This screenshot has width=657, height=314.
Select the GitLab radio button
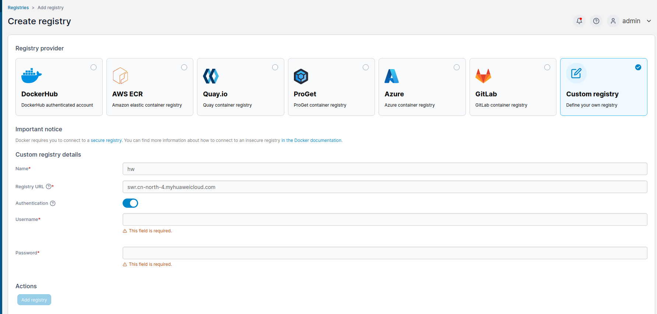pos(547,67)
